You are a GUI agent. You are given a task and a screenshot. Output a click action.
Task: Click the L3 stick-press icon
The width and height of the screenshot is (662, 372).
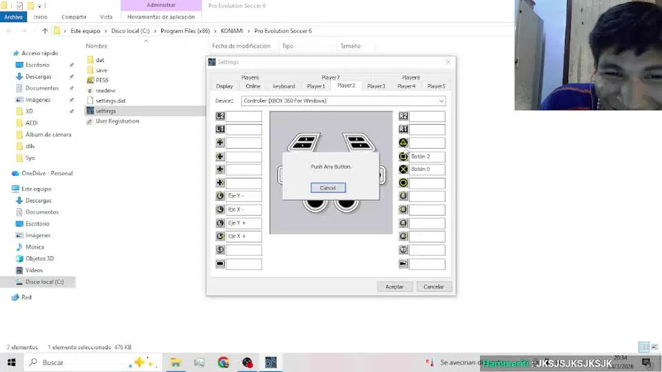tap(220, 250)
